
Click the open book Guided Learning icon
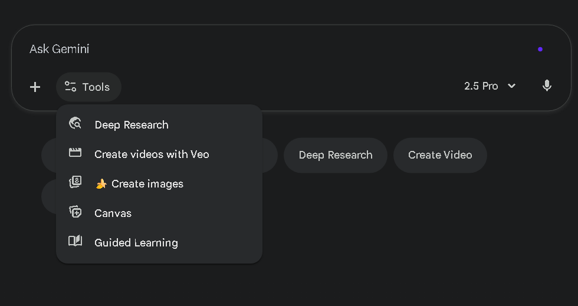click(75, 242)
